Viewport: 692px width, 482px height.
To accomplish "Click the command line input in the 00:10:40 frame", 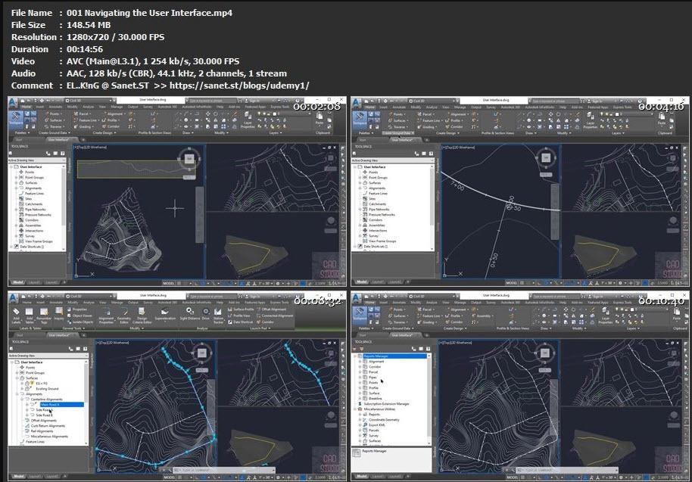I will coord(568,470).
